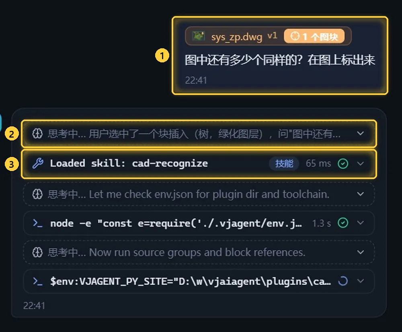Click the 22:41 timestamp in the user message
The height and width of the screenshot is (332, 402).
tap(196, 80)
